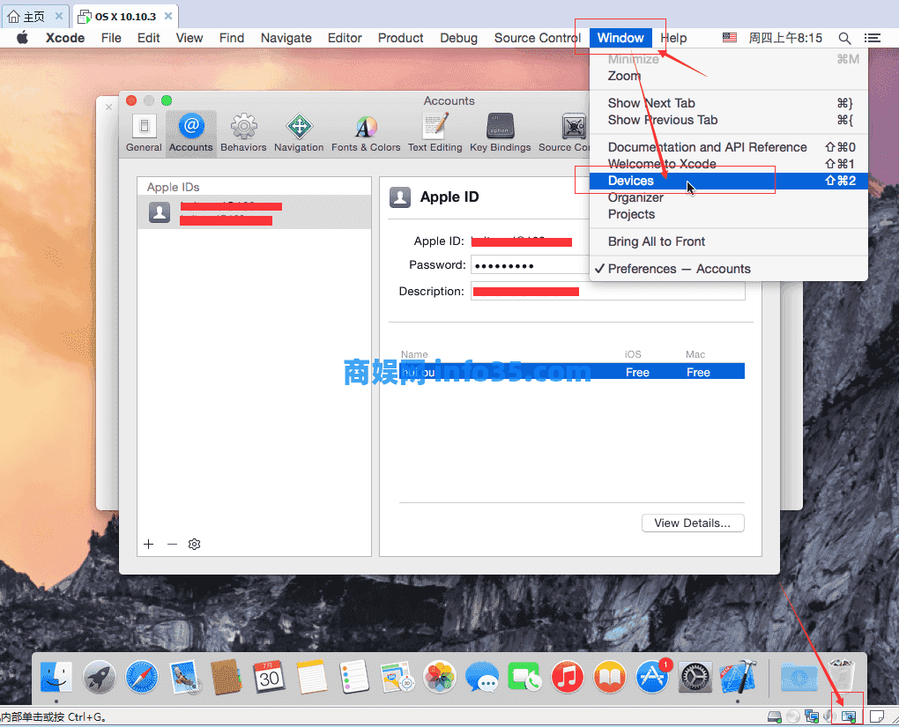Open System Preferences from the Dock

tap(695, 677)
